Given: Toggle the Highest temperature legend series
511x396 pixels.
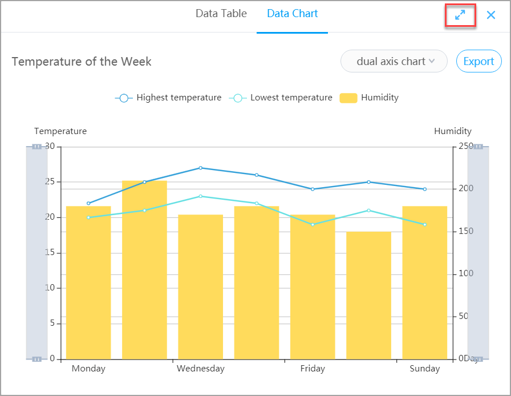Looking at the screenshot, I should (x=168, y=98).
